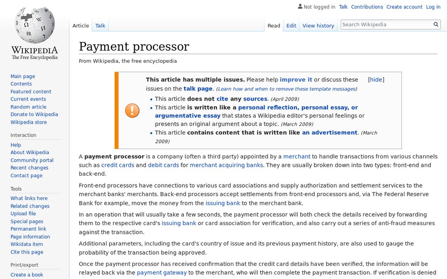447x279 pixels.
Task: Open the Edit tab
Action: point(291,26)
